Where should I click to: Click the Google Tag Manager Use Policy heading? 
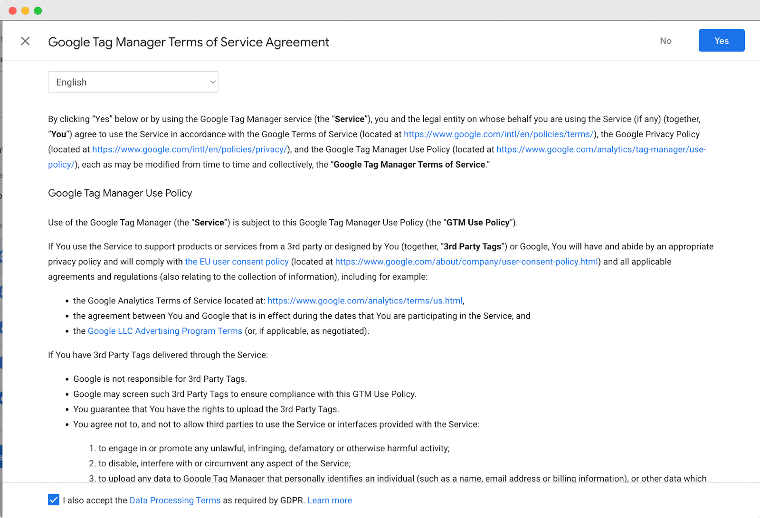pos(120,193)
